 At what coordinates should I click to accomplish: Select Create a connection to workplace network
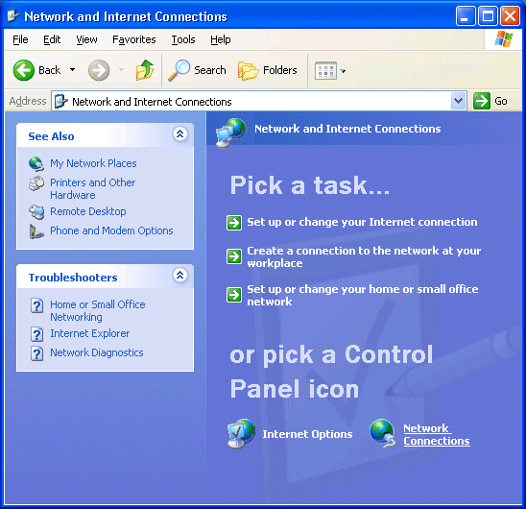tap(364, 256)
